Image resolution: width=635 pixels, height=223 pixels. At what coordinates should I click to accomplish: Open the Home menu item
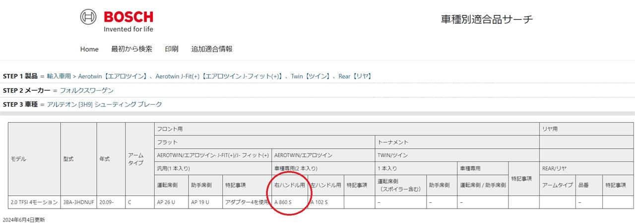click(89, 49)
